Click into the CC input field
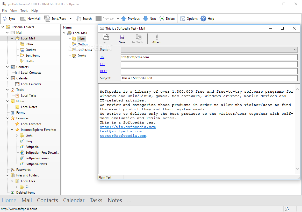 click(209, 64)
